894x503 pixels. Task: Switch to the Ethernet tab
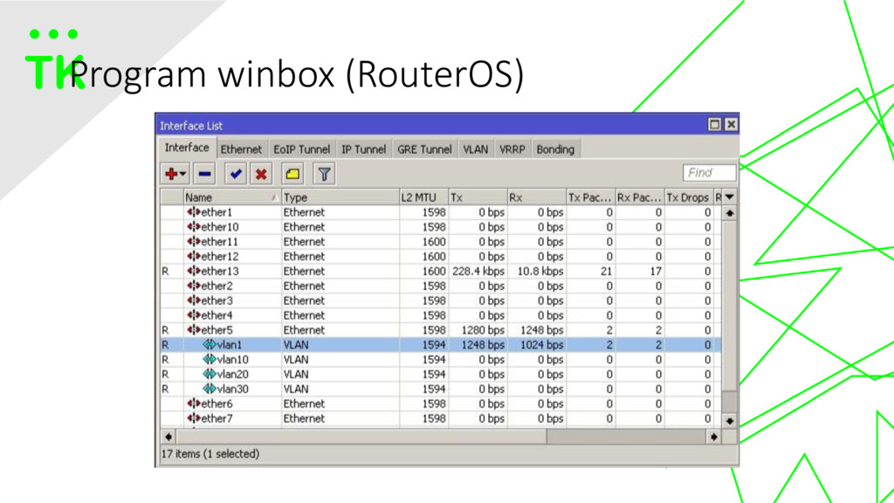241,149
